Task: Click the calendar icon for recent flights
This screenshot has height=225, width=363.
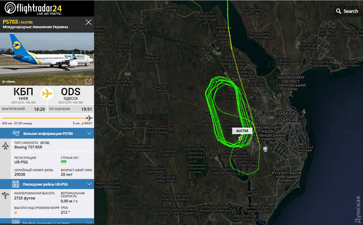Action: (x=16, y=184)
